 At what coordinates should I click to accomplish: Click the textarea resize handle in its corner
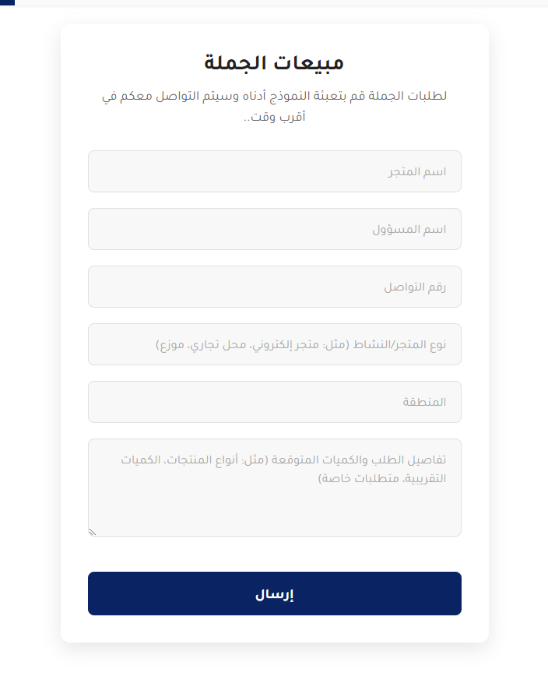click(93, 532)
